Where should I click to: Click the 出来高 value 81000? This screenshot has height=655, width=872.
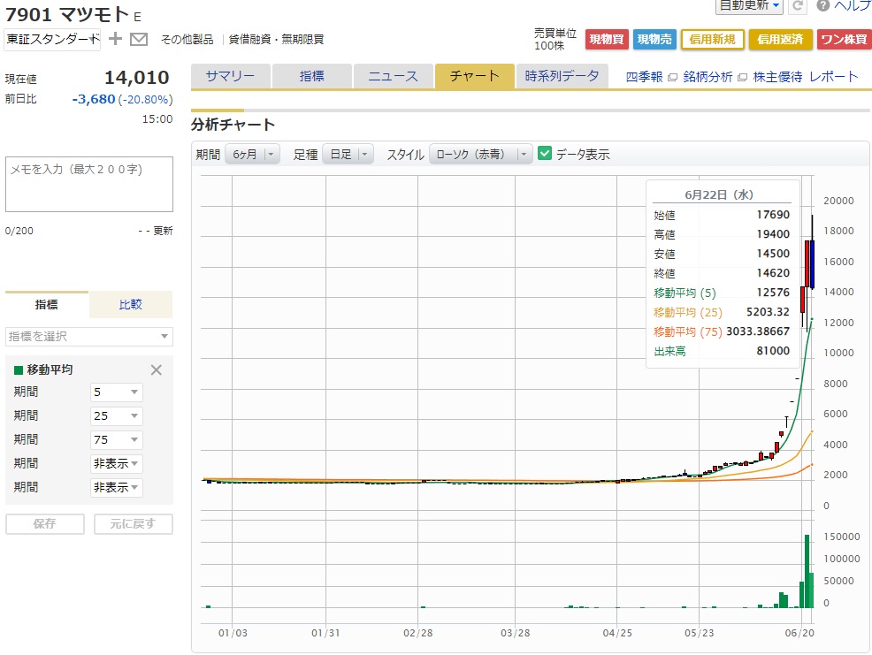[x=773, y=351]
